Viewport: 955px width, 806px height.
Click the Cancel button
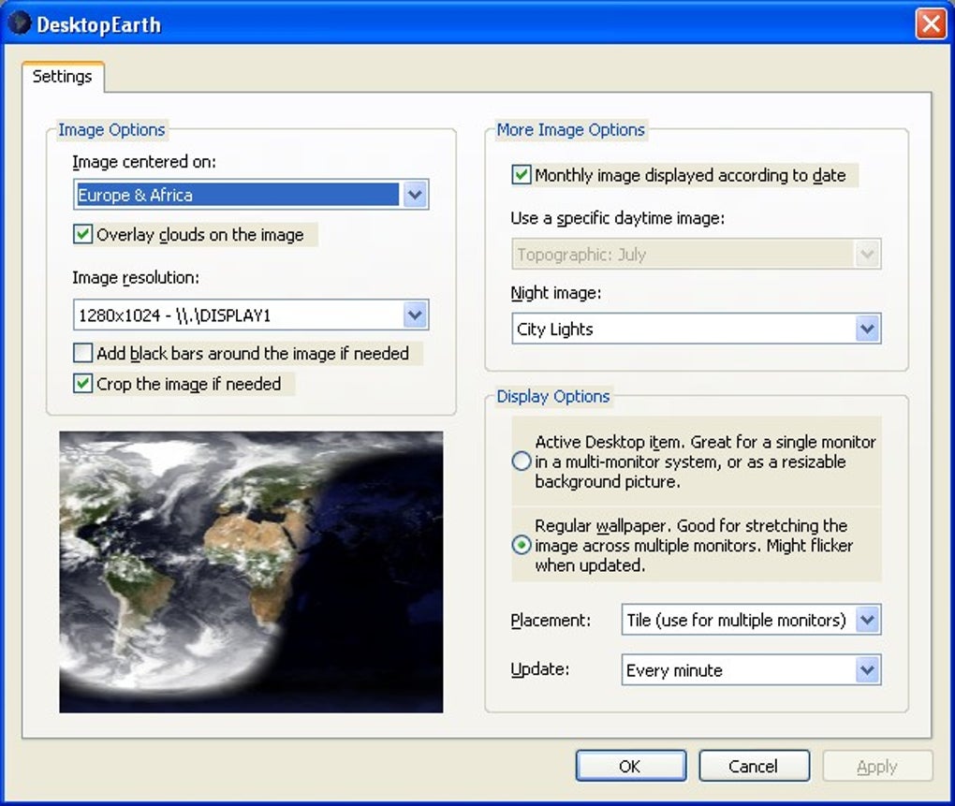[x=754, y=766]
